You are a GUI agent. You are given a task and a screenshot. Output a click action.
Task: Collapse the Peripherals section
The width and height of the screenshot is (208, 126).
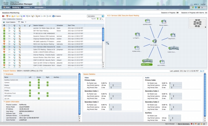coord(4,74)
